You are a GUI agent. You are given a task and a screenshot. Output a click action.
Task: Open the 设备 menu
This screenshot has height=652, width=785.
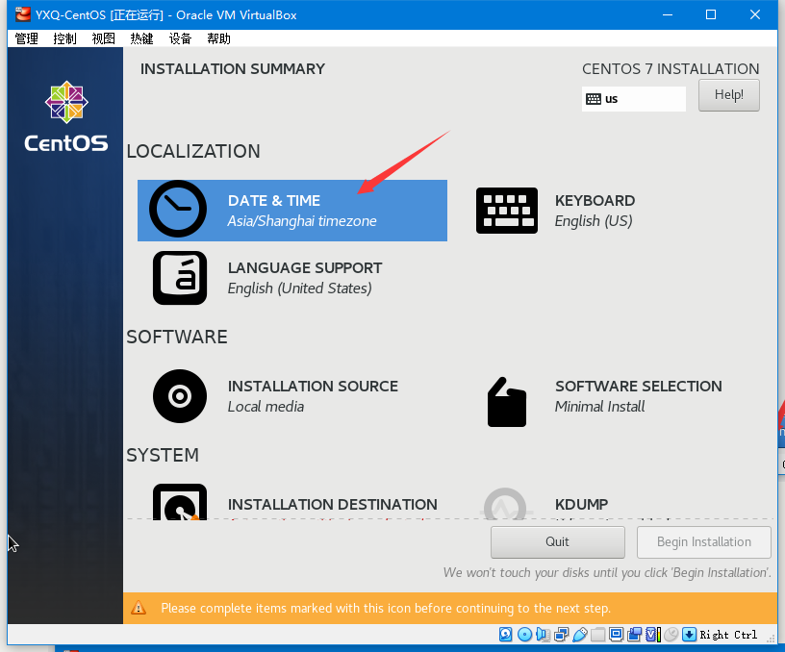(x=180, y=38)
